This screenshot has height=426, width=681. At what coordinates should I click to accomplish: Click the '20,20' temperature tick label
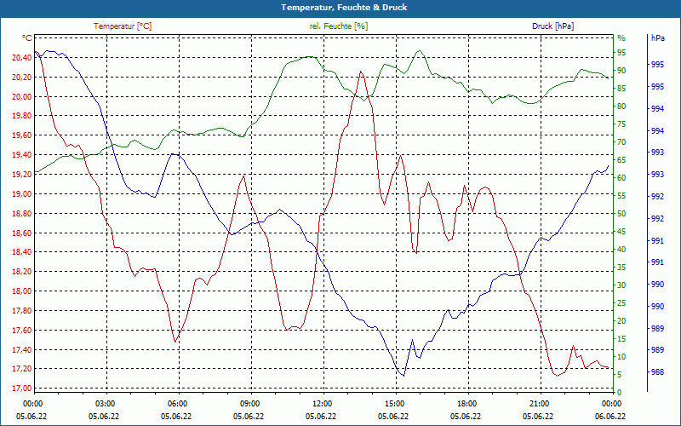pyautogui.click(x=23, y=78)
